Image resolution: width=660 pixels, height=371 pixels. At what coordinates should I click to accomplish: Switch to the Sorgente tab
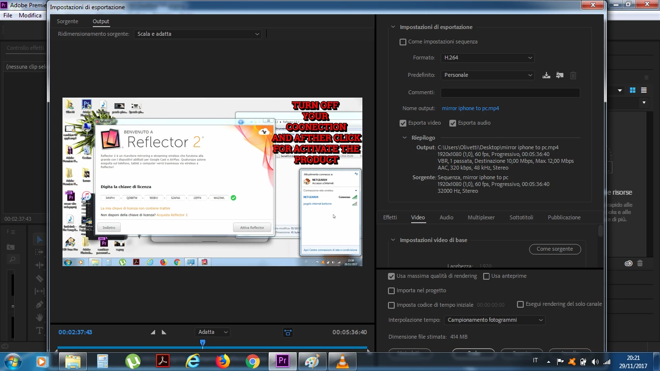click(67, 21)
